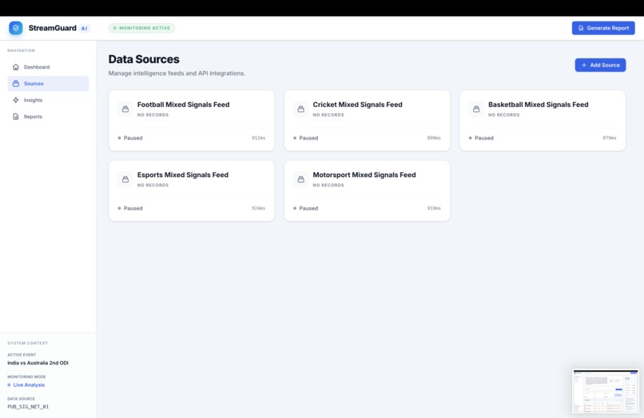
Task: Click the Paused status on Basketball feed
Action: coord(481,138)
